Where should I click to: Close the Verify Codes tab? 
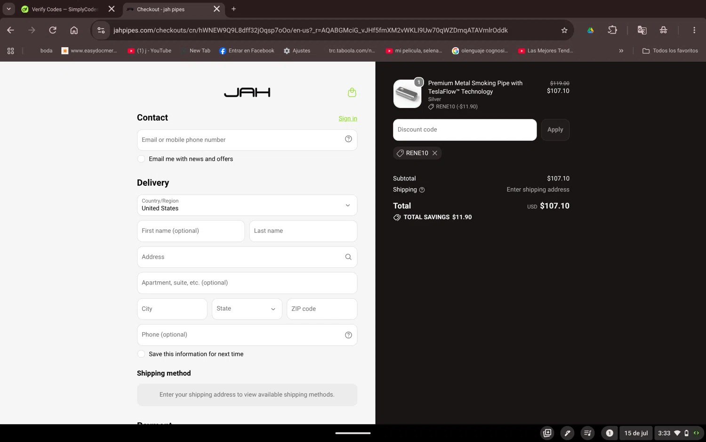112,9
